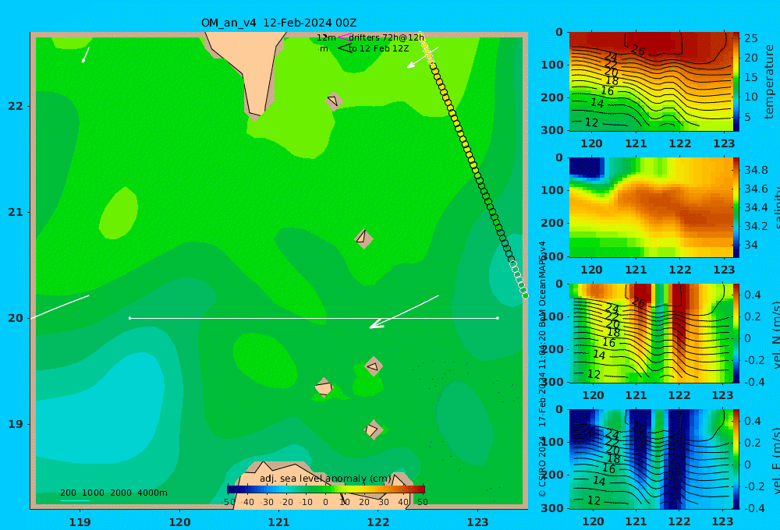Click the island marker near 18.9N 122E
Screen dimensions: 780x530
374,429
